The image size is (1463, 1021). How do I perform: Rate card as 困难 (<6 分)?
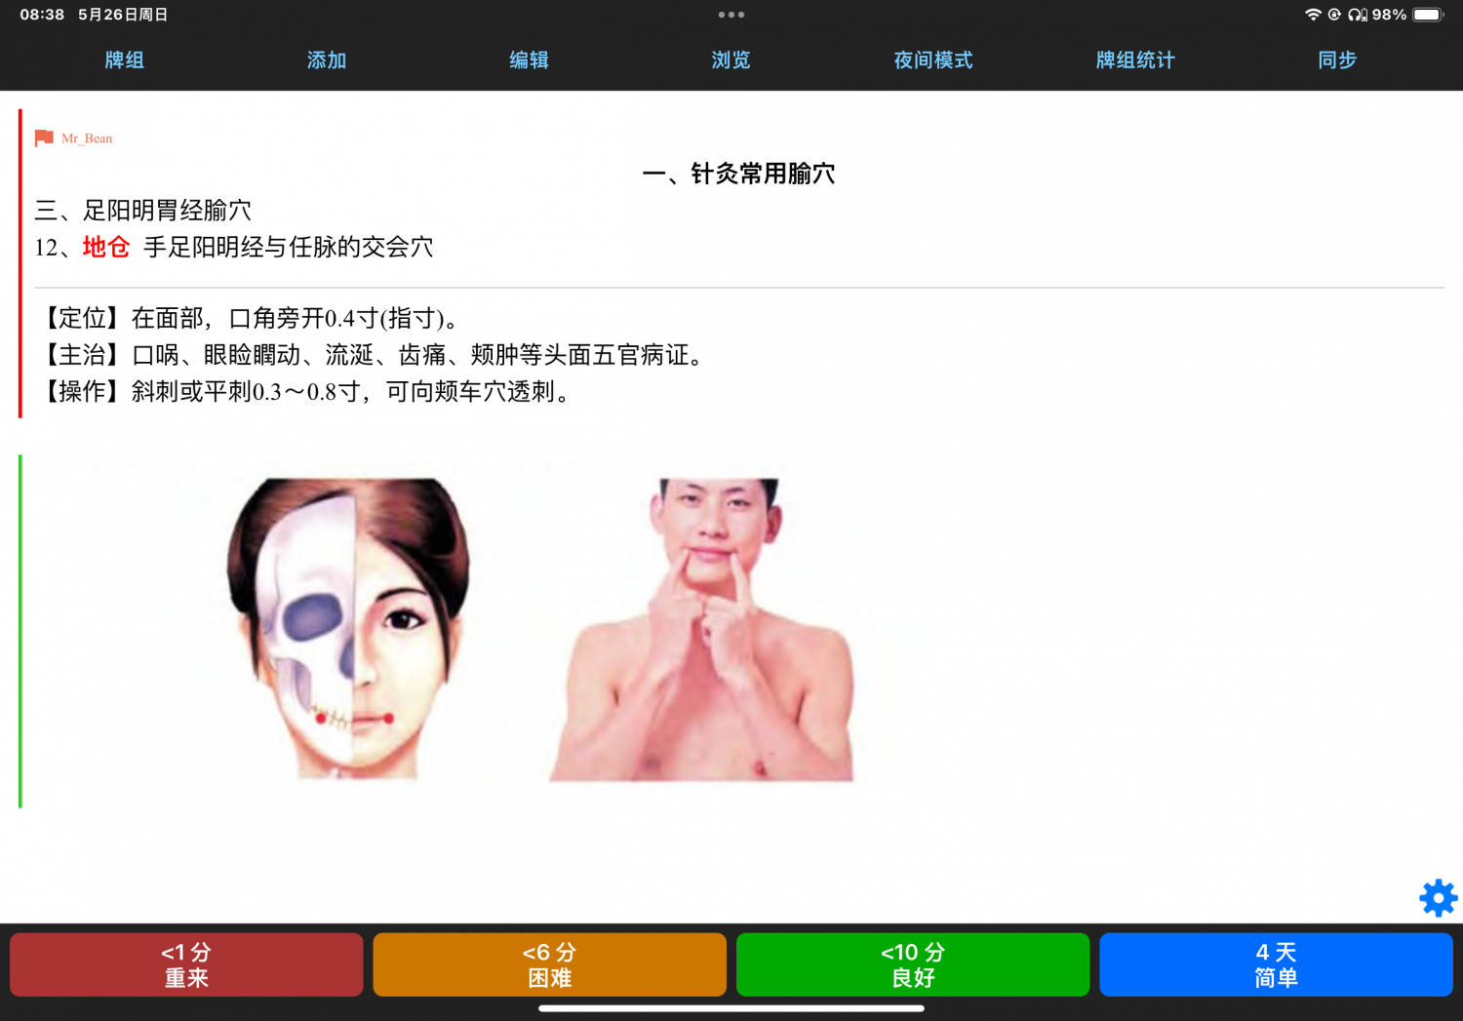549,964
